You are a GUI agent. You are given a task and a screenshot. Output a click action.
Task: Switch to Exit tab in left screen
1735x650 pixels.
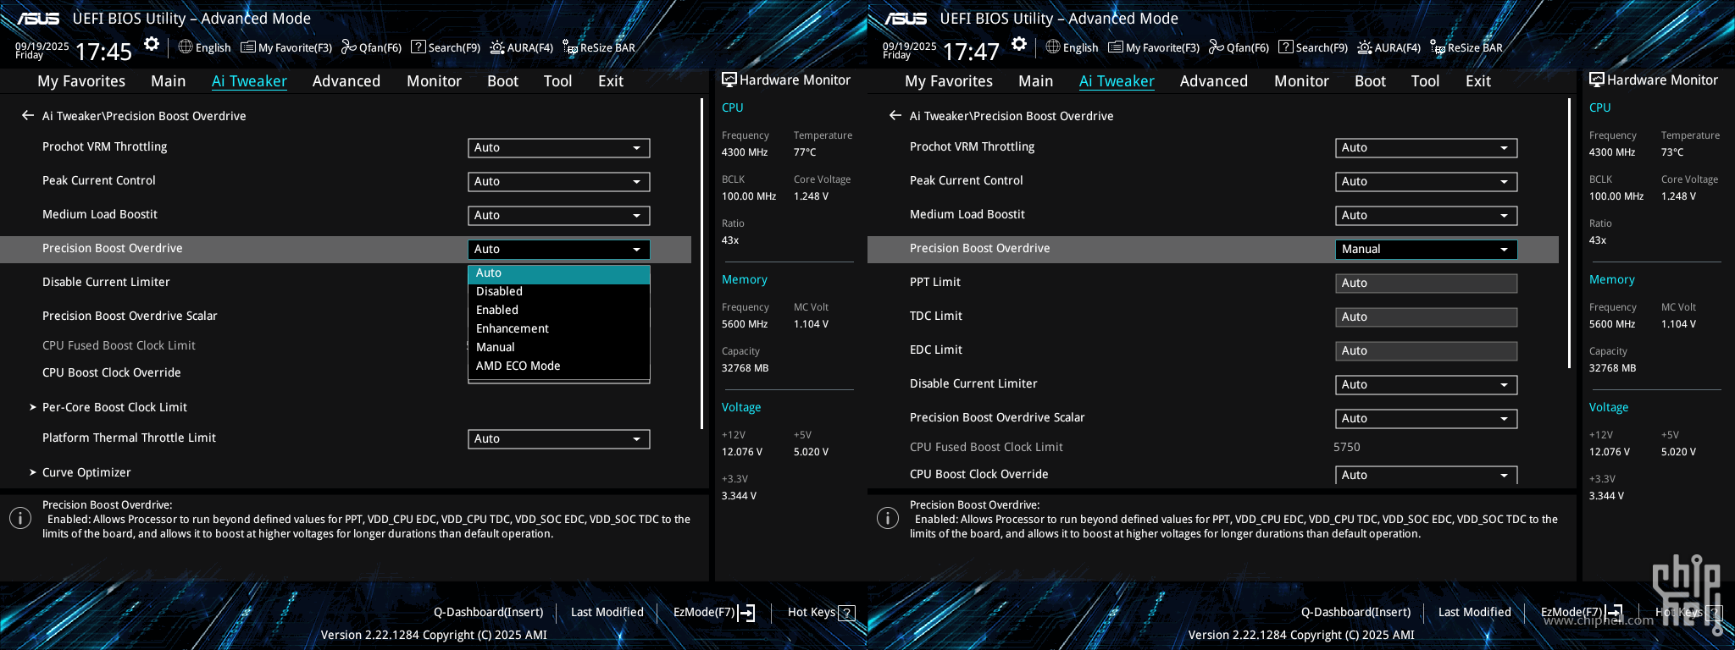click(611, 81)
